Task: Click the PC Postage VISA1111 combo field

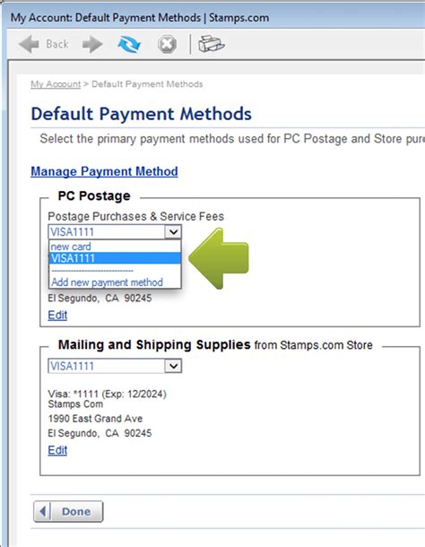Action: (x=115, y=231)
